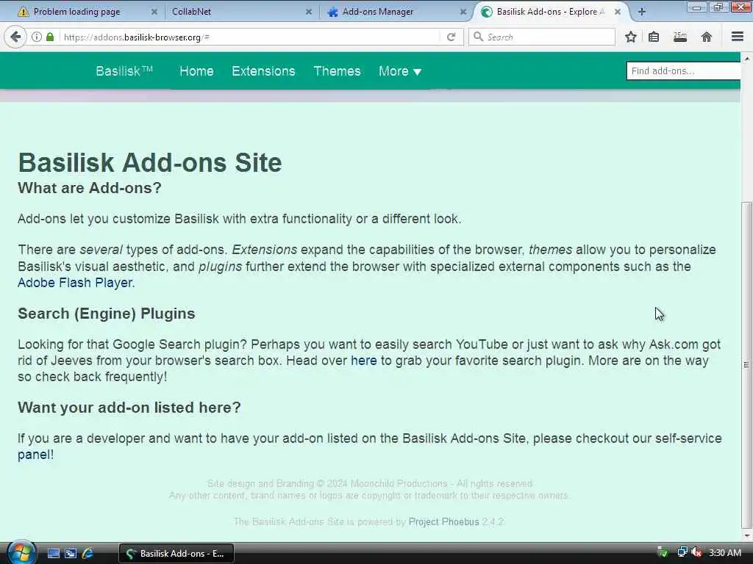The width and height of the screenshot is (753, 564).
Task: Click the network tray icon
Action: coord(682,552)
